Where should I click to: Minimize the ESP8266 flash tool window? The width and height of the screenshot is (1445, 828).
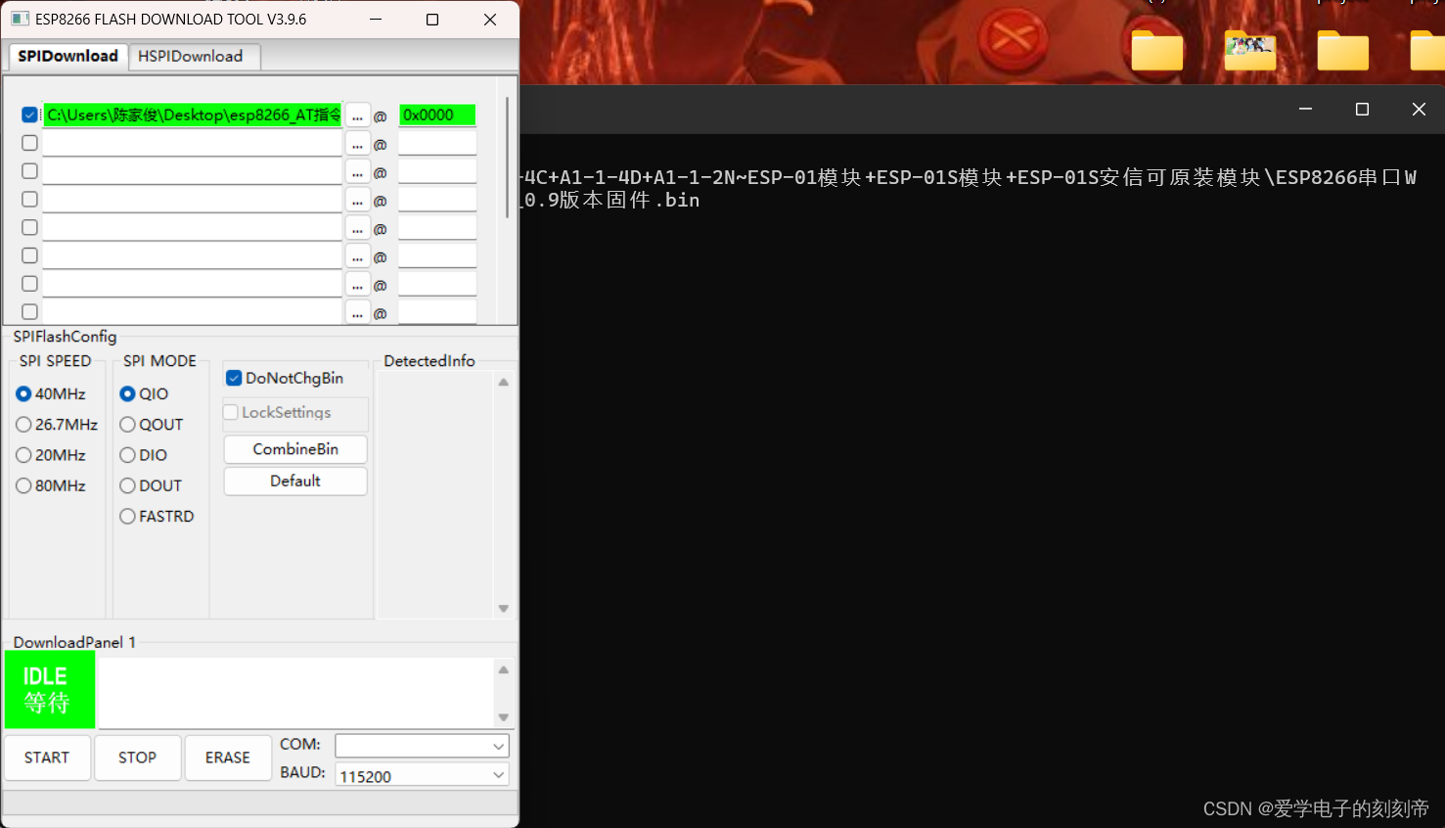(375, 20)
